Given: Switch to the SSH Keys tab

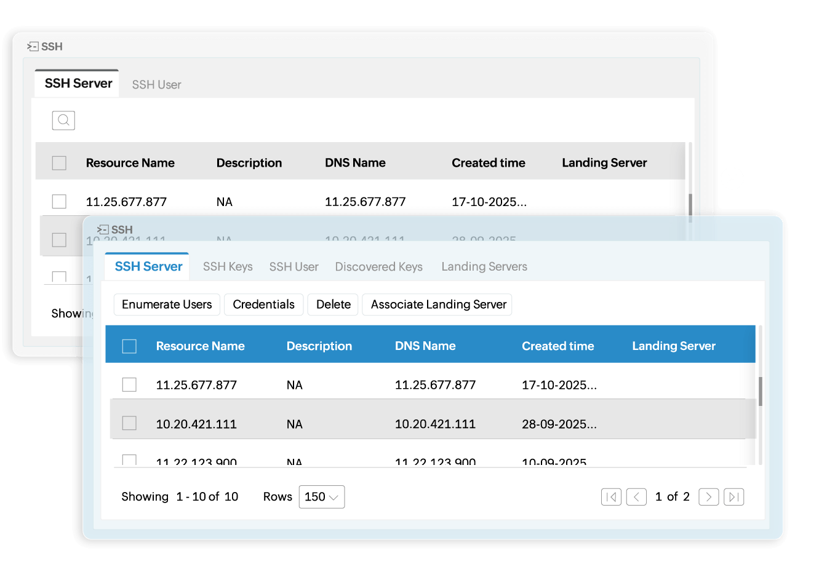Looking at the screenshot, I should click(228, 267).
